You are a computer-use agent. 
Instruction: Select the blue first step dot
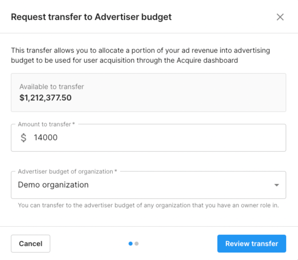pos(131,244)
